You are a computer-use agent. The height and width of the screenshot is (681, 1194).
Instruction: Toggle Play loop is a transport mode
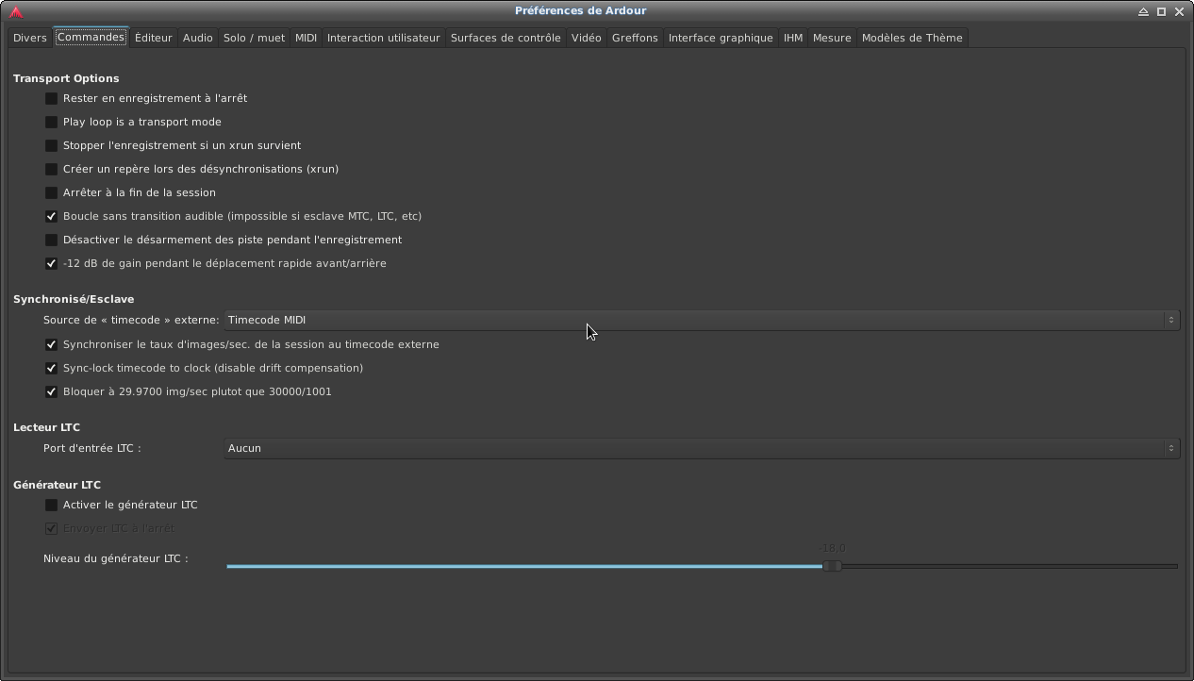click(x=52, y=122)
